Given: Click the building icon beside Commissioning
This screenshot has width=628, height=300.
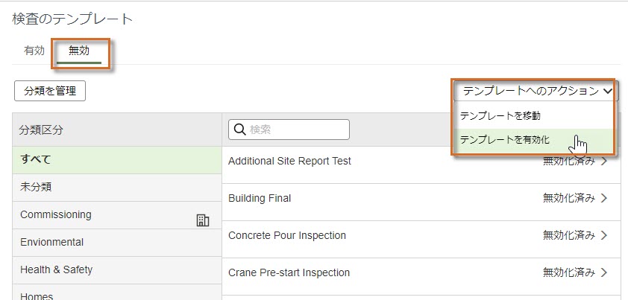Looking at the screenshot, I should pyautogui.click(x=203, y=220).
